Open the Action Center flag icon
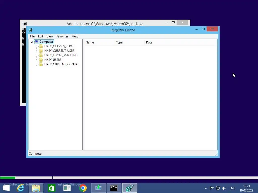 coord(212,188)
